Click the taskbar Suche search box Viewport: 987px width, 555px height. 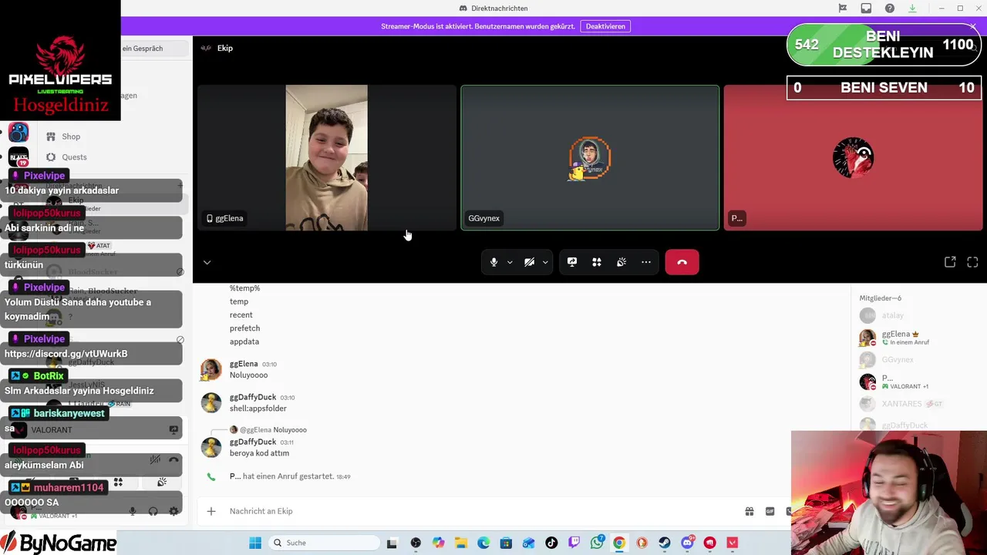pos(325,543)
